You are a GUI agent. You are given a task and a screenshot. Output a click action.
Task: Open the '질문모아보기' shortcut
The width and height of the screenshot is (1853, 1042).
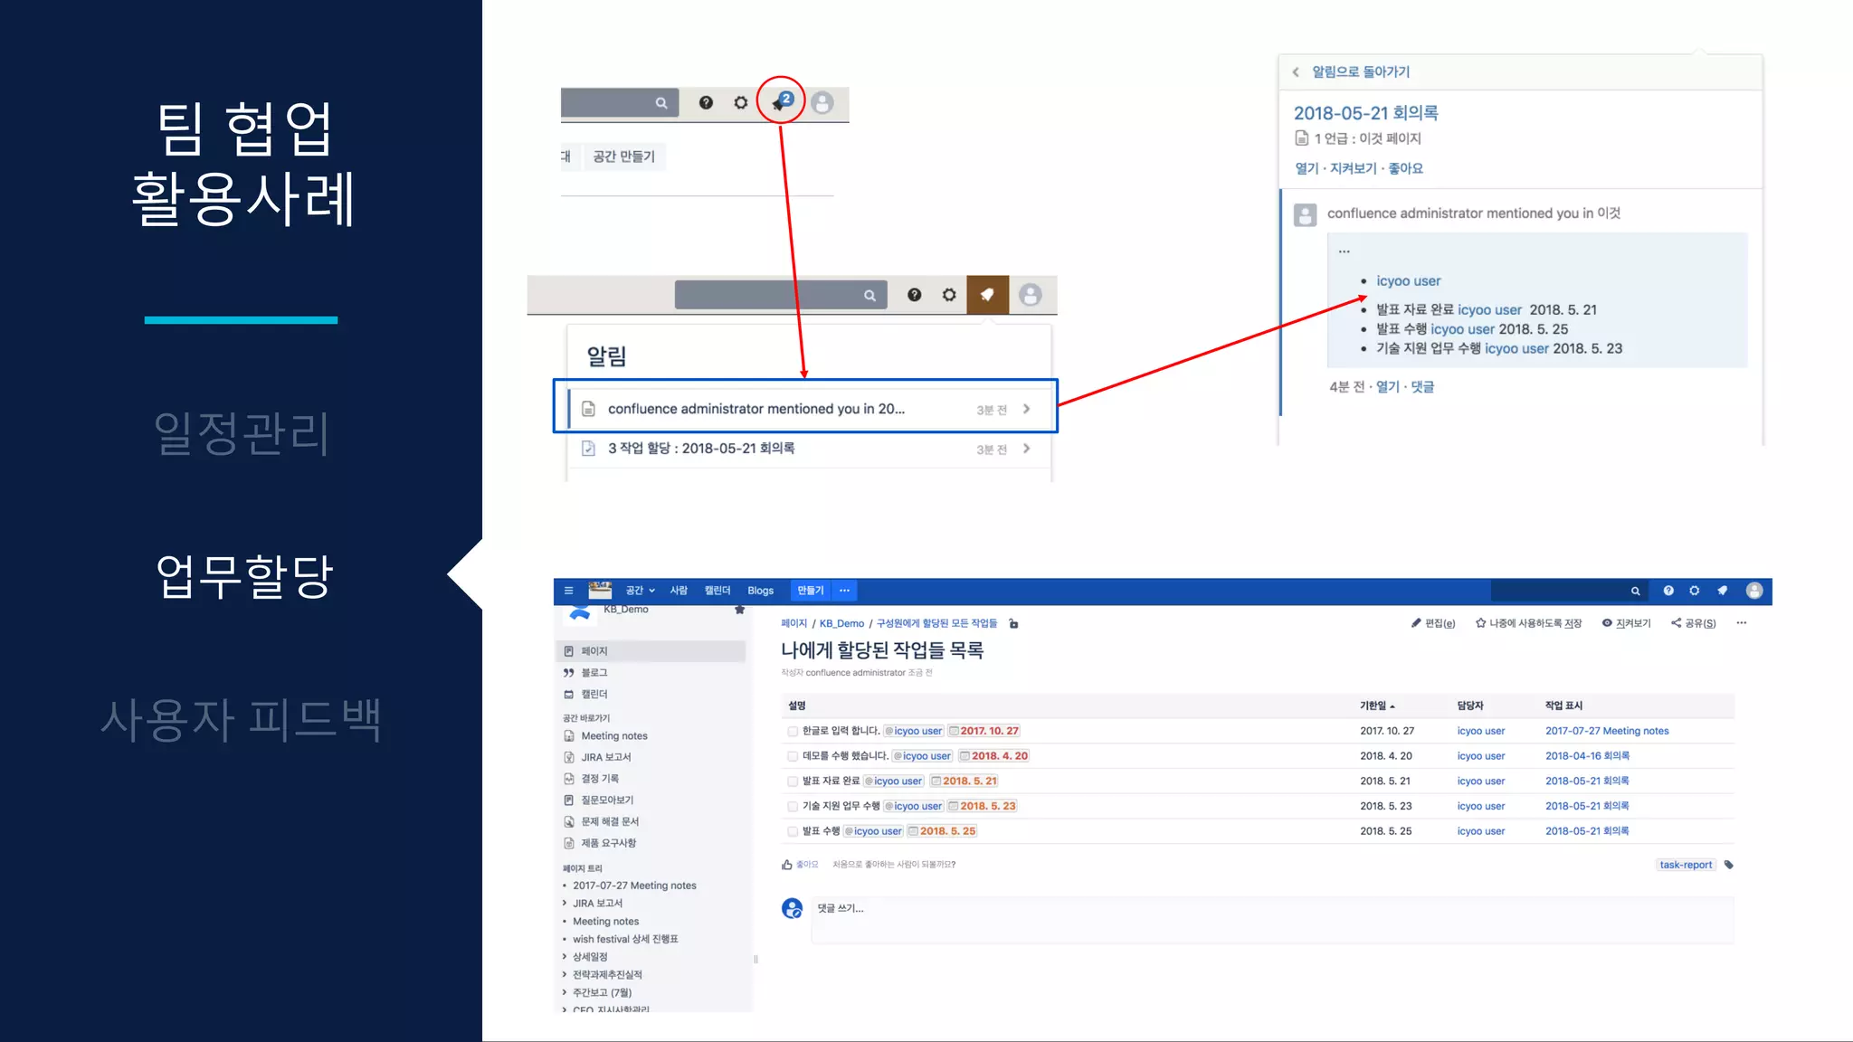pyautogui.click(x=607, y=800)
